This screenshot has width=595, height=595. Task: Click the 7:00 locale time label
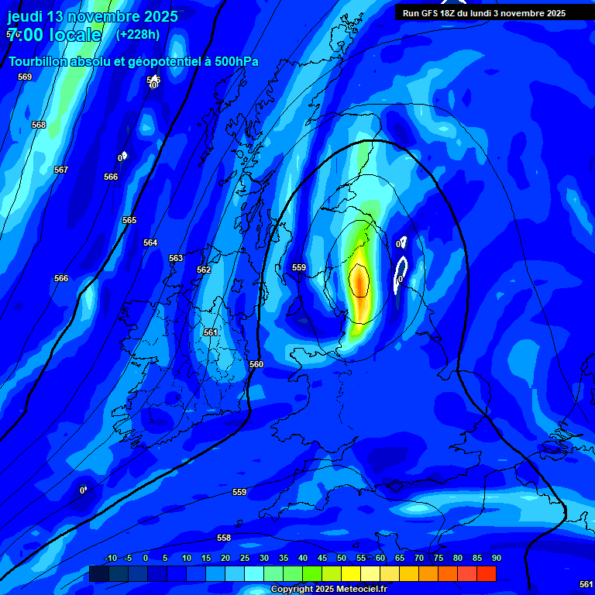[x=54, y=35]
